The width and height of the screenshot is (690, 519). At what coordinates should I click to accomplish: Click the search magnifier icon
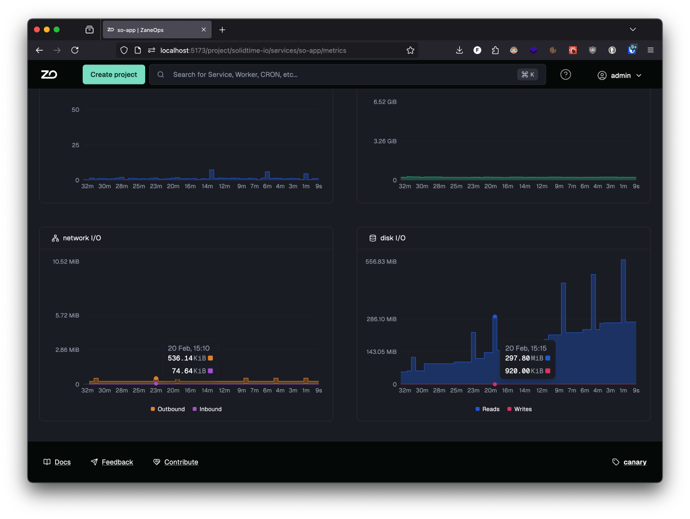coord(161,75)
